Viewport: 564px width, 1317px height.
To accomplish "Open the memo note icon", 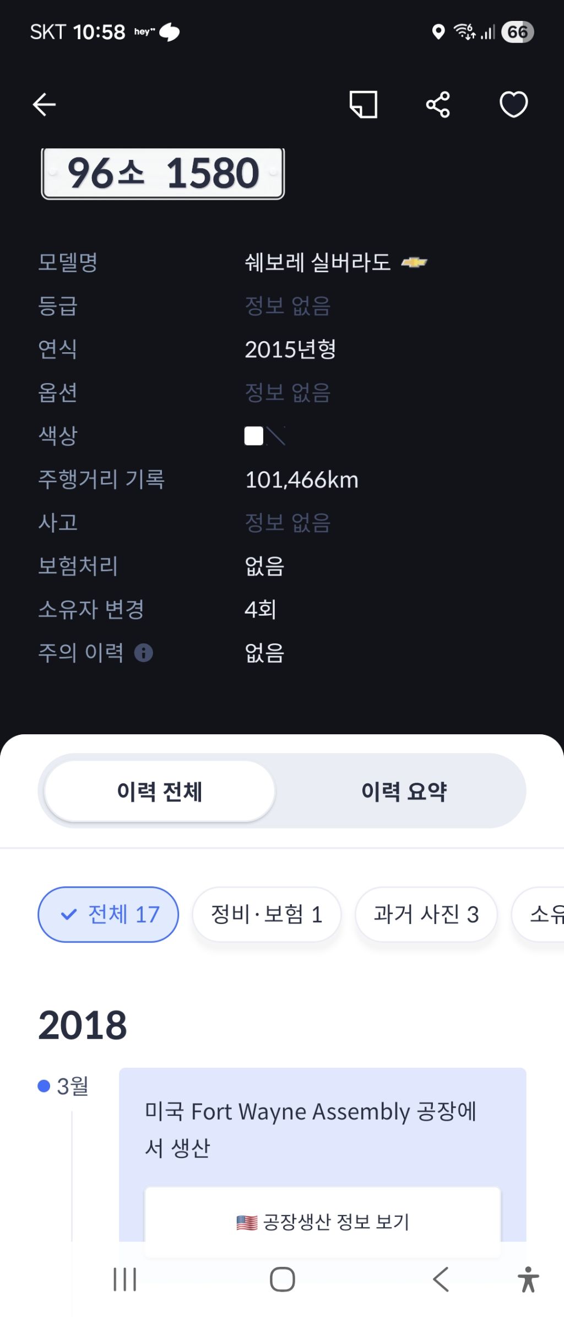I will [364, 104].
